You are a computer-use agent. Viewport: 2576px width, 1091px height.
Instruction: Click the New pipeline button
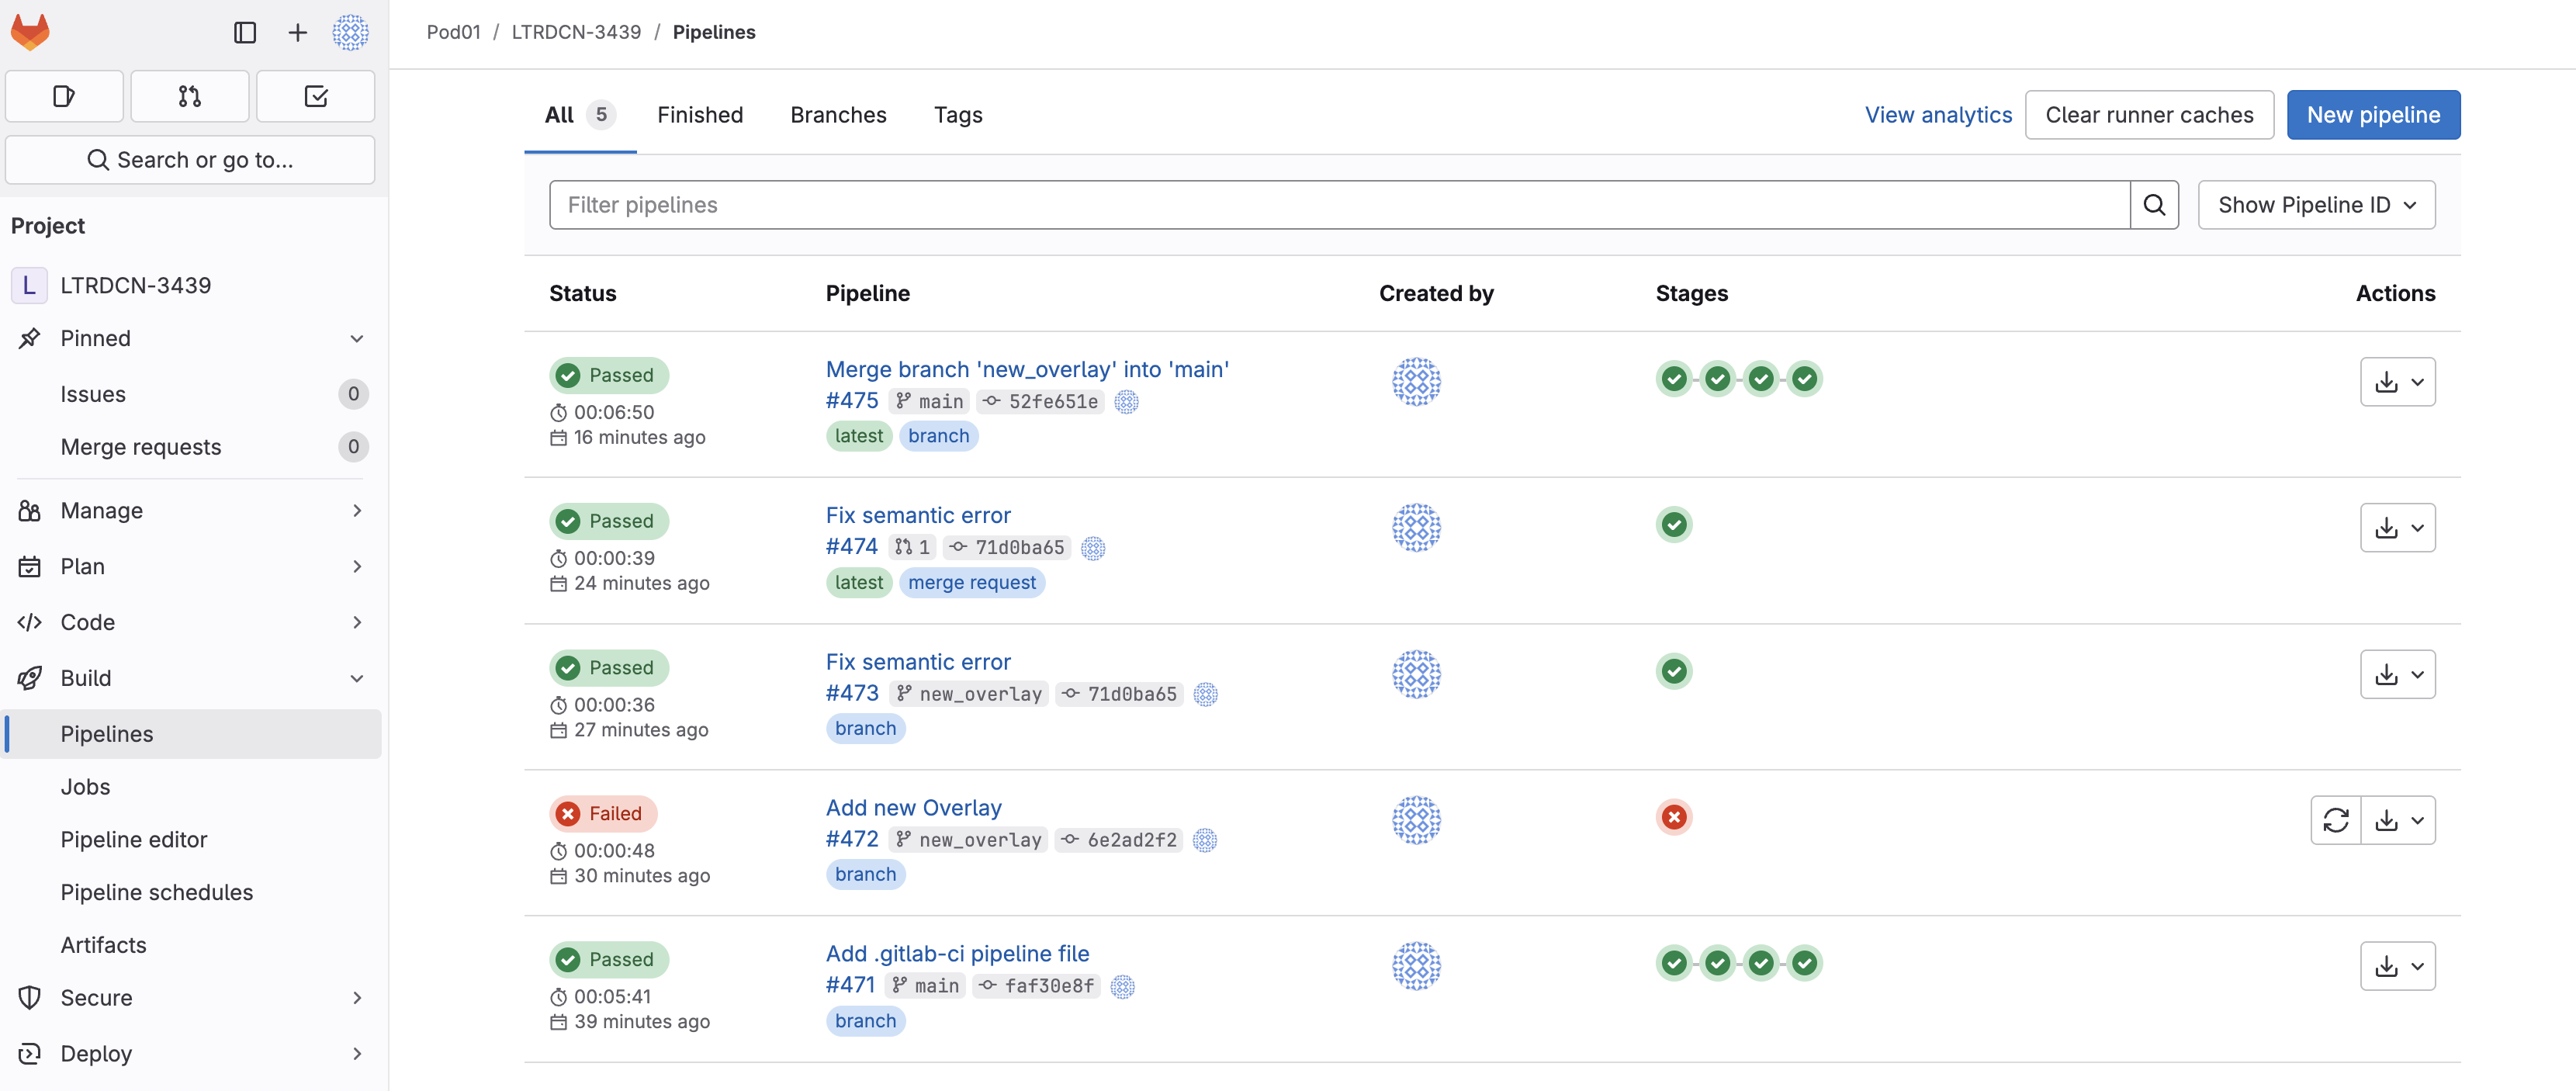2372,115
